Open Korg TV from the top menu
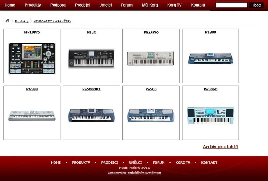This screenshot has height=181, width=268. coord(174,5)
